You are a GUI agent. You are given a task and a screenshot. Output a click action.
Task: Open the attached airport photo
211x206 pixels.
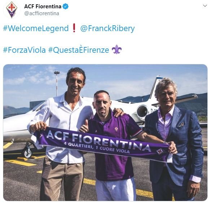tap(105, 133)
